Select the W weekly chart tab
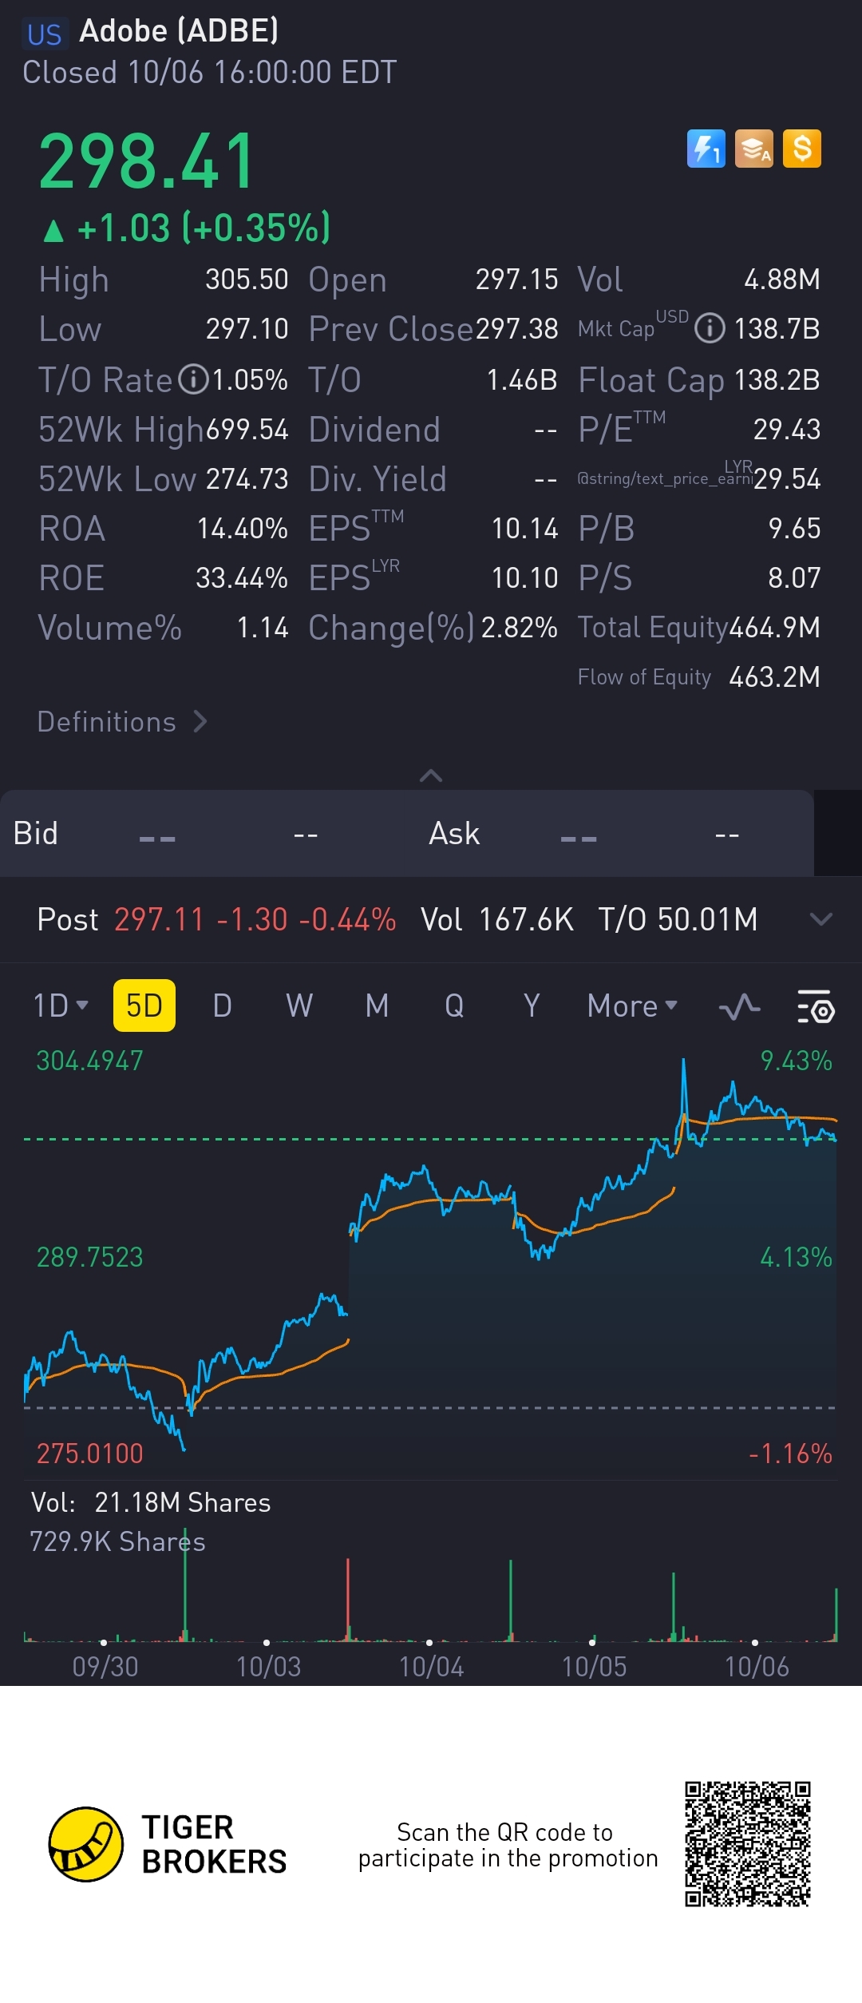 coord(299,1005)
